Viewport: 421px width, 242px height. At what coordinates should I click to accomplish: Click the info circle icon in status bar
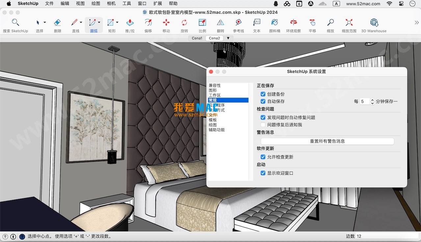tap(13, 236)
